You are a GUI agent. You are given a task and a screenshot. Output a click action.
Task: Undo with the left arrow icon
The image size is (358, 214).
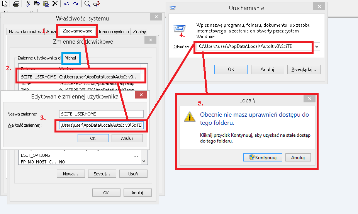(x=67, y=4)
